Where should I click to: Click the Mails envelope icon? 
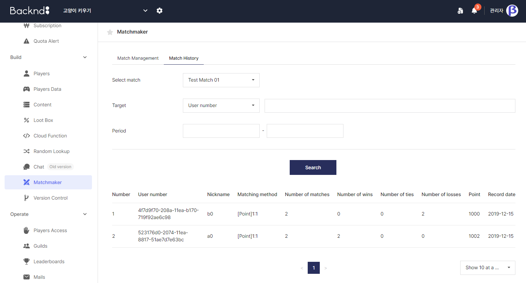coord(26,277)
